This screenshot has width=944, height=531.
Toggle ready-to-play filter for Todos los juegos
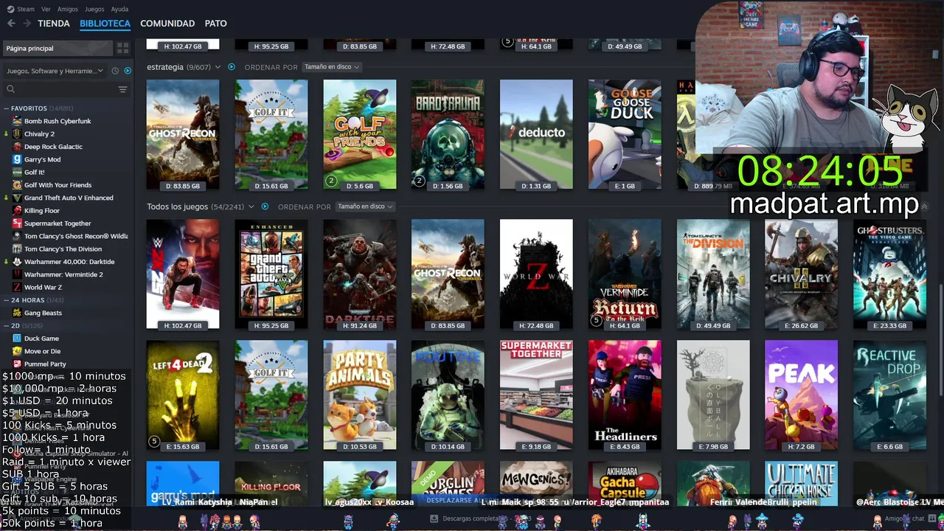pyautogui.click(x=265, y=206)
